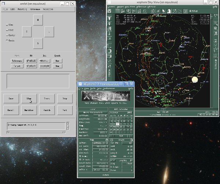Click the Park button in xmtel

pos(65,110)
